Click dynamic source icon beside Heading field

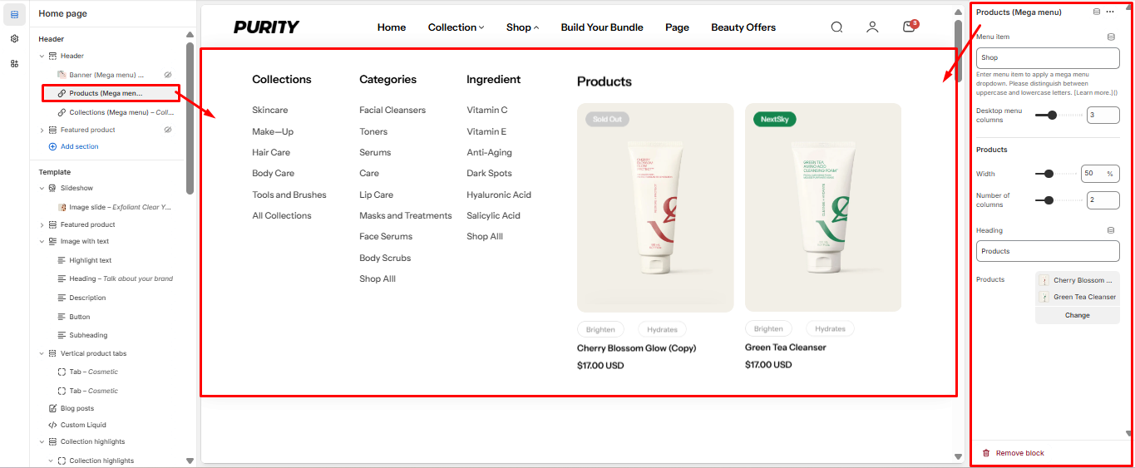click(1111, 230)
